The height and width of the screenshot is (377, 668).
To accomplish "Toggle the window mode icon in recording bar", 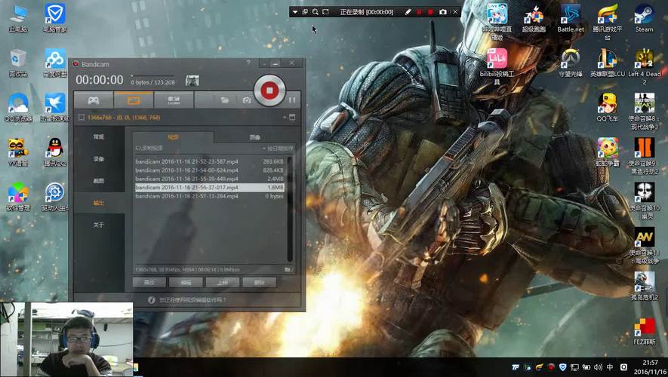I will pyautogui.click(x=305, y=12).
